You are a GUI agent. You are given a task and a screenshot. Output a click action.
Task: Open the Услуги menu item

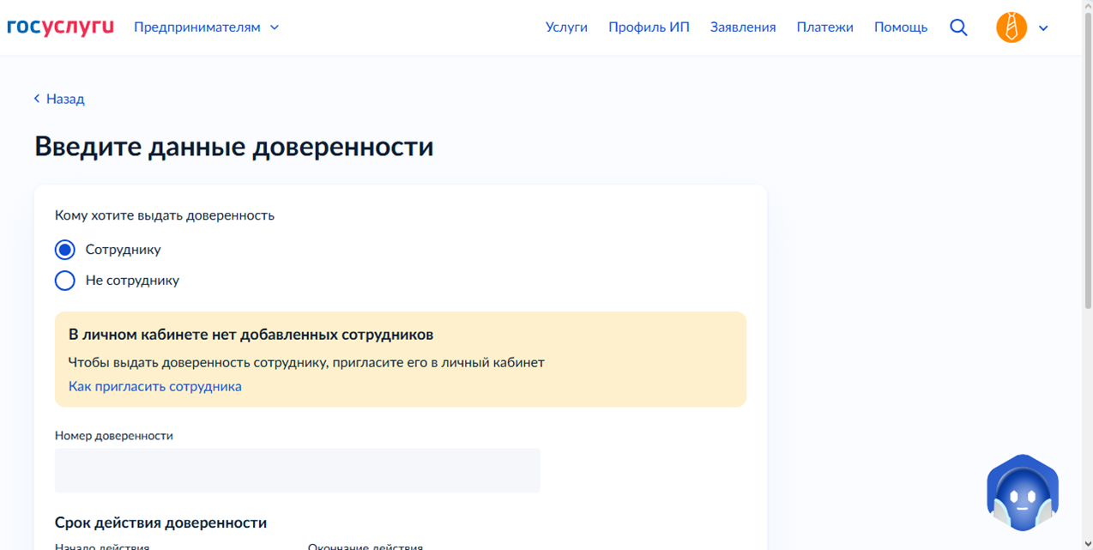point(566,27)
